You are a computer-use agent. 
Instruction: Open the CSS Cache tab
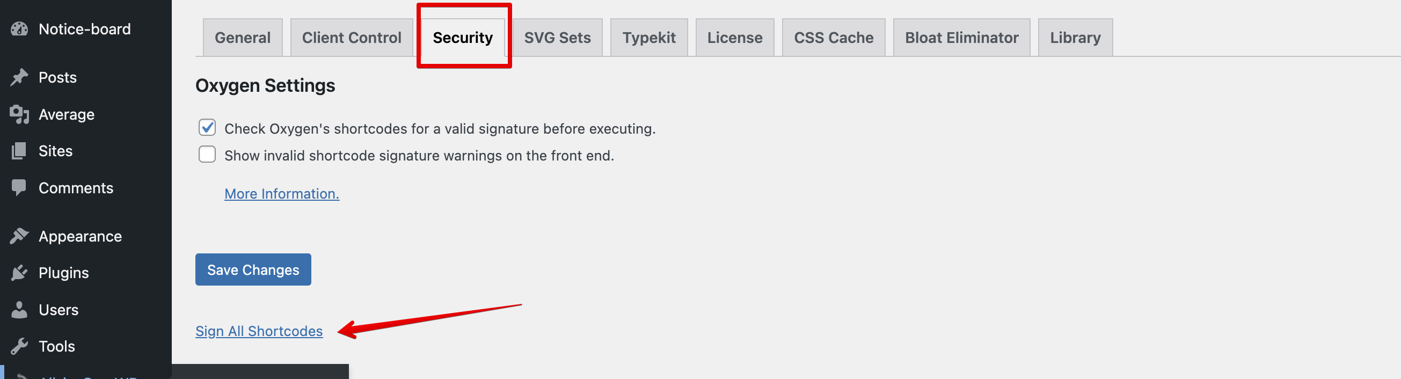pos(833,38)
